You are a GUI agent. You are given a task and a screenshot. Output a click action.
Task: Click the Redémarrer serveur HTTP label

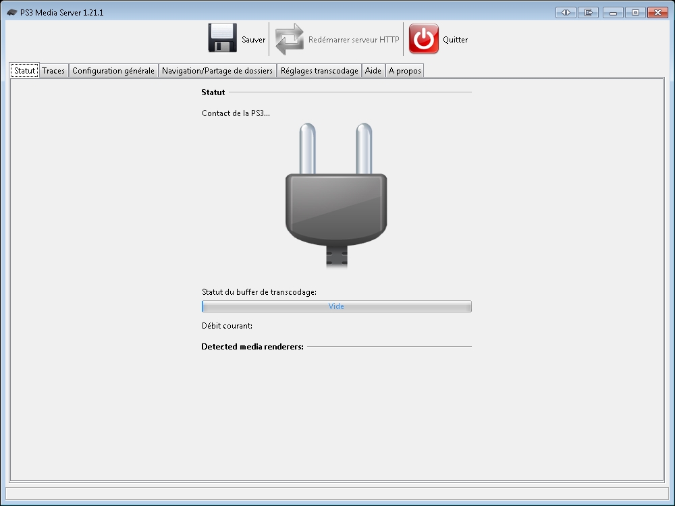click(354, 40)
